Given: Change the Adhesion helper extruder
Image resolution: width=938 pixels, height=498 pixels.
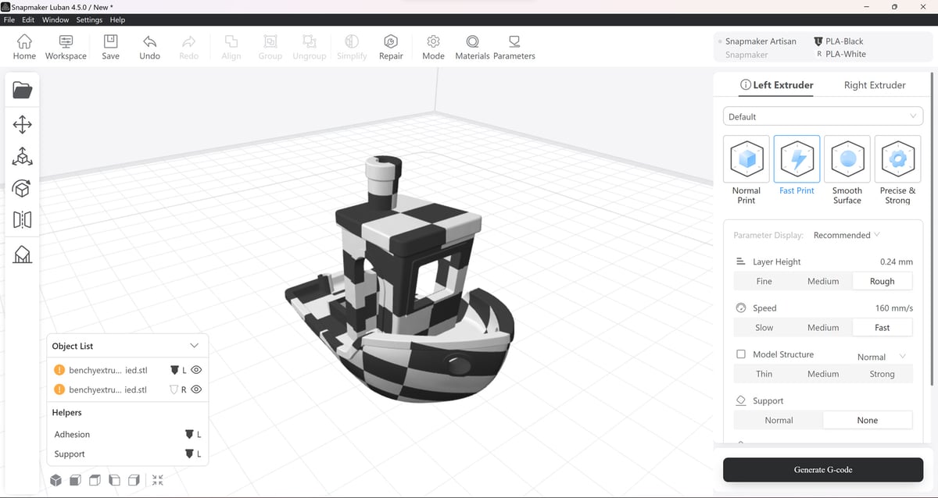Looking at the screenshot, I should tap(193, 434).
